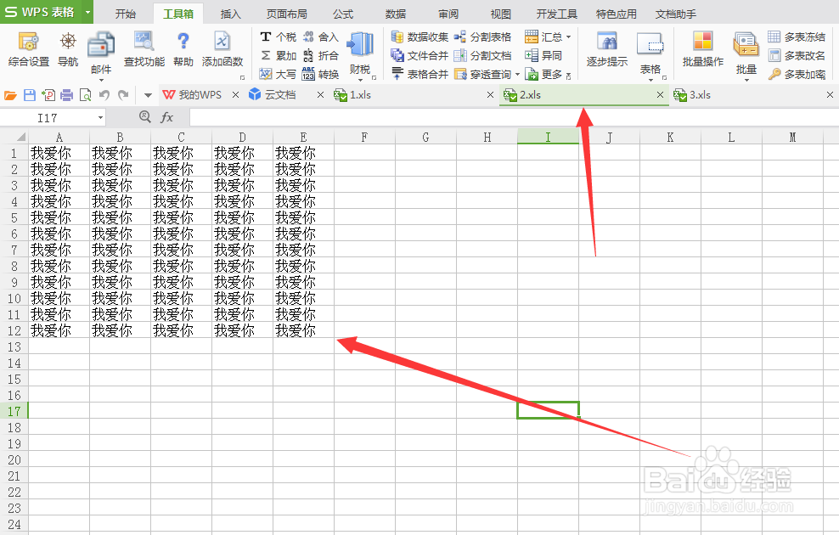Switch to the 公式 ribbon tab
This screenshot has width=839, height=535.
coord(342,14)
